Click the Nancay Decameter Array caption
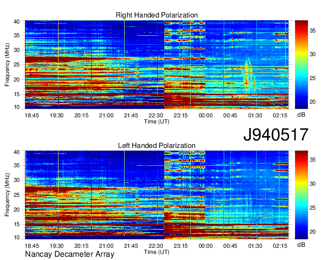The height and width of the screenshot is (260, 321). pyautogui.click(x=69, y=254)
